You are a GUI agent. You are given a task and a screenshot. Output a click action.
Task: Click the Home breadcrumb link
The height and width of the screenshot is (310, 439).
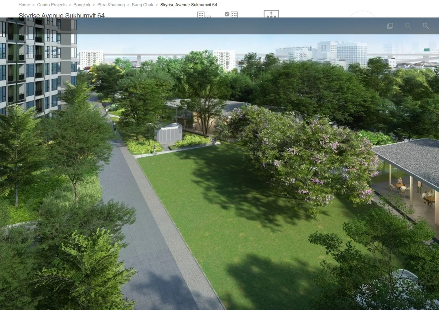tap(24, 5)
